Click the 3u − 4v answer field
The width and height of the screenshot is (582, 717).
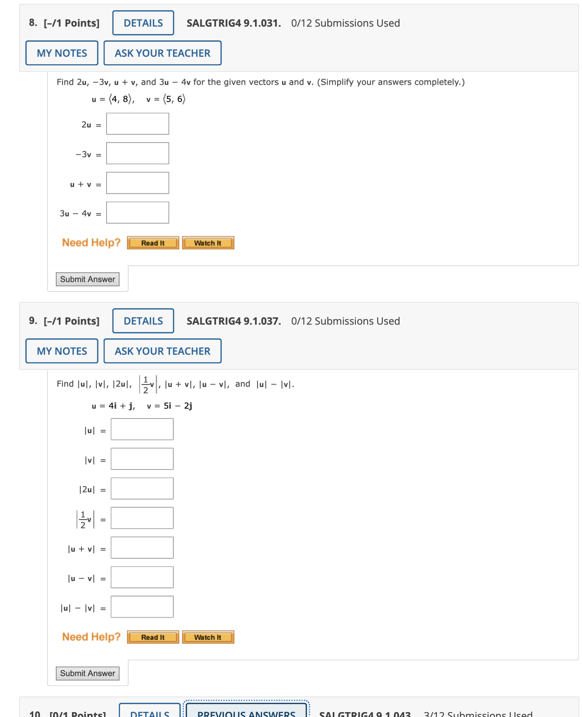click(x=138, y=212)
